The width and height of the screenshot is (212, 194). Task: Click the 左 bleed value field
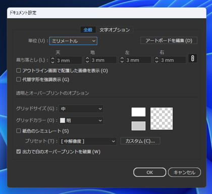click(138, 60)
